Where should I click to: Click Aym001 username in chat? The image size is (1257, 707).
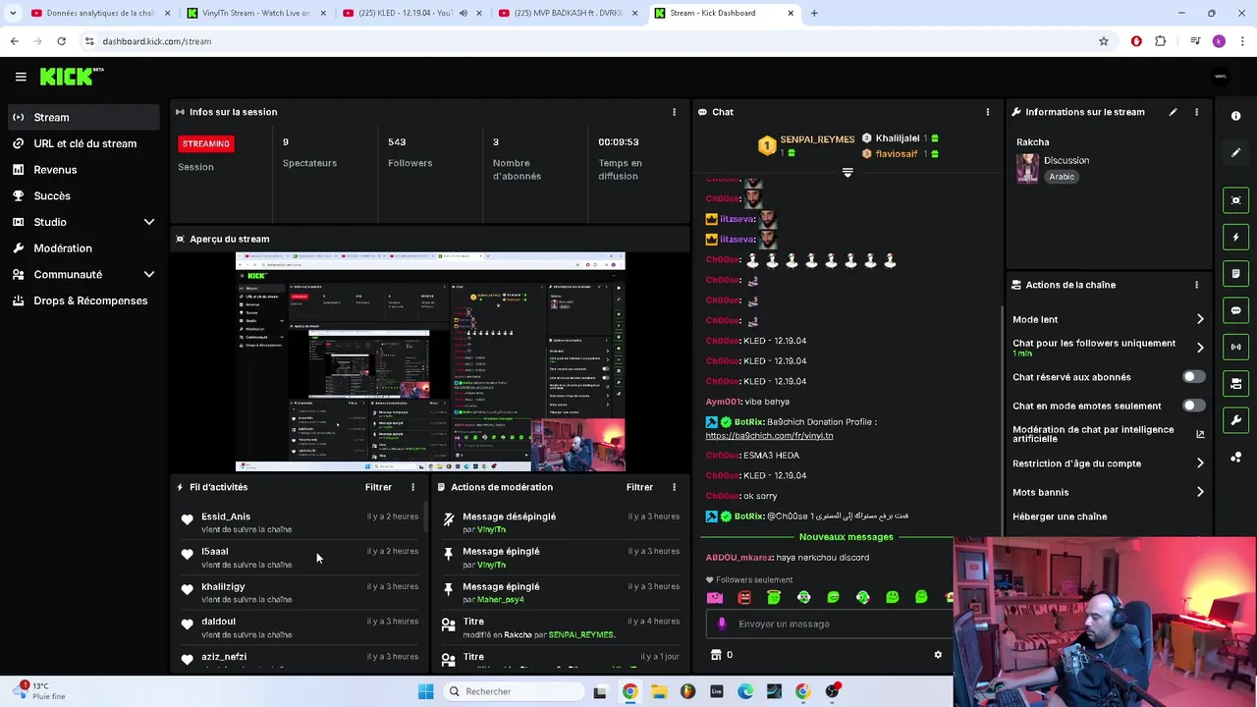point(723,402)
